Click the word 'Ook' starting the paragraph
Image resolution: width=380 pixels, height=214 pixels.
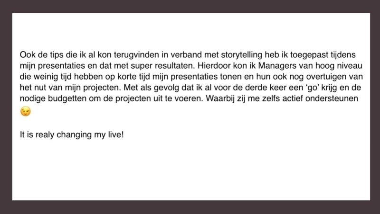(28, 55)
